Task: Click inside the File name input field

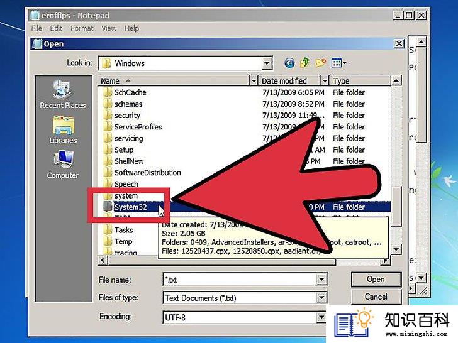Action: click(240, 280)
